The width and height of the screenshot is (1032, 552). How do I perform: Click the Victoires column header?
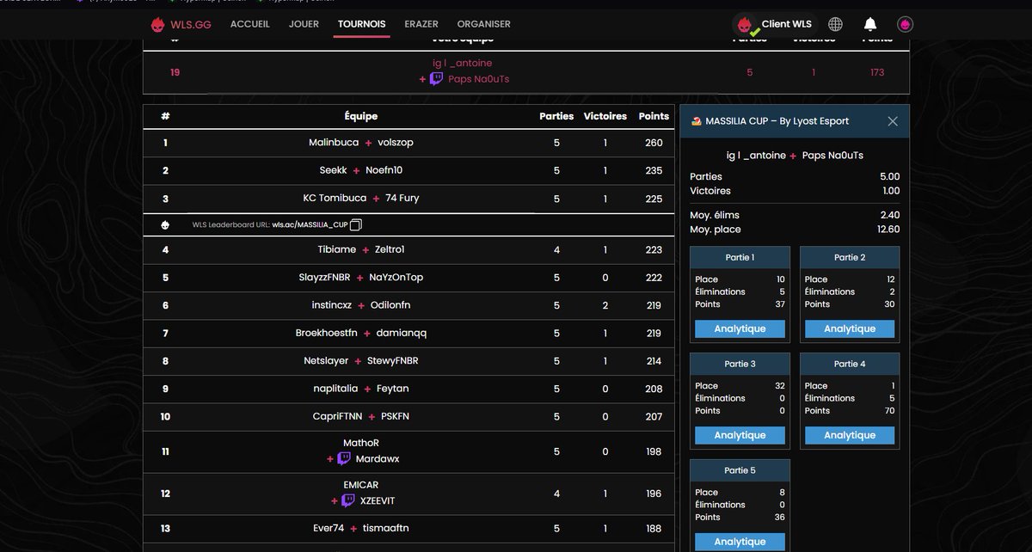pyautogui.click(x=605, y=116)
